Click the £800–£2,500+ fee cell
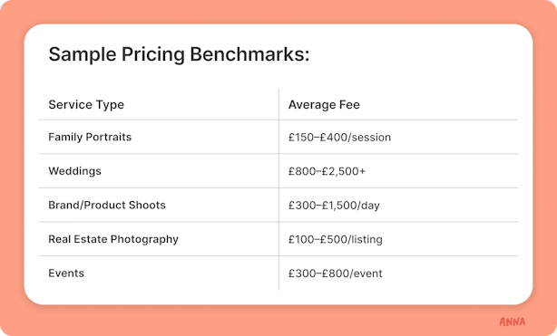Image resolution: width=557 pixels, height=336 pixels. pos(327,171)
